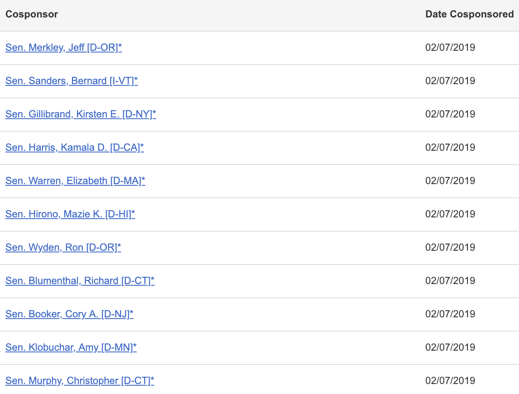Click the Date Cosponsored column header
The width and height of the screenshot is (519, 394).
[x=470, y=14]
